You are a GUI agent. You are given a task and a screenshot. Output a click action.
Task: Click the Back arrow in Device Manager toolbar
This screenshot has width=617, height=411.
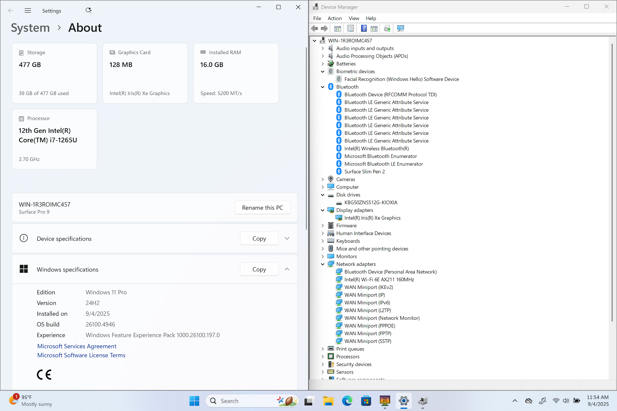pos(315,28)
